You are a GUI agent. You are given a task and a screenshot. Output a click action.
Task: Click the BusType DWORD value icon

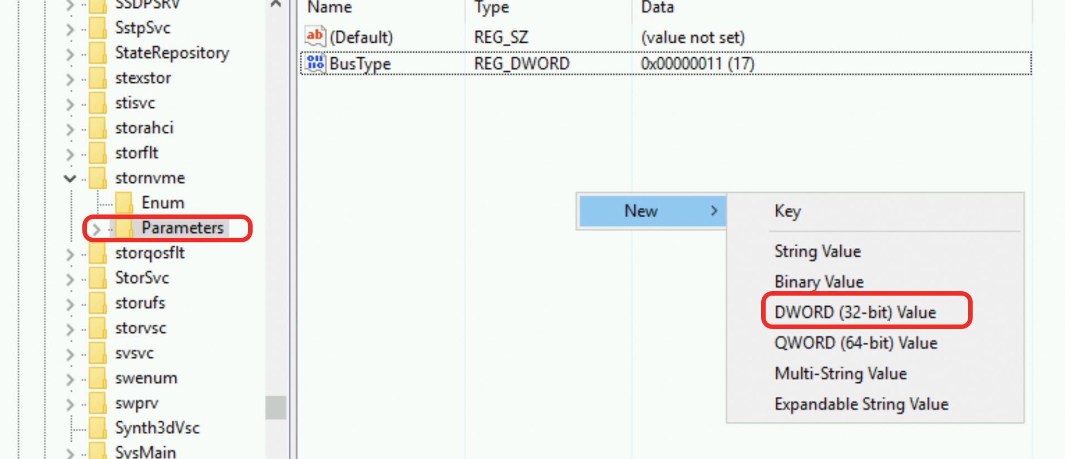point(315,63)
